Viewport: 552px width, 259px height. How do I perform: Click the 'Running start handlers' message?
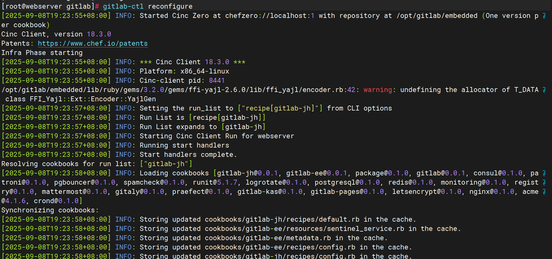184,145
